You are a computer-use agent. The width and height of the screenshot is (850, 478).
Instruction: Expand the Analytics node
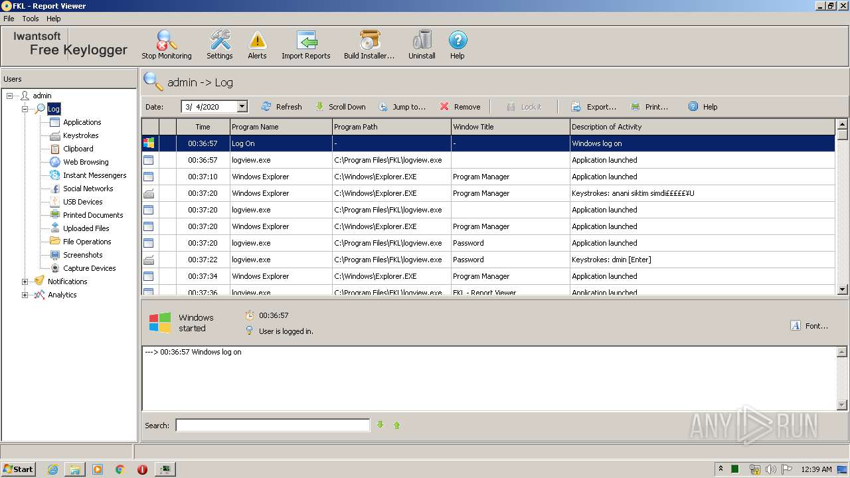click(x=25, y=295)
